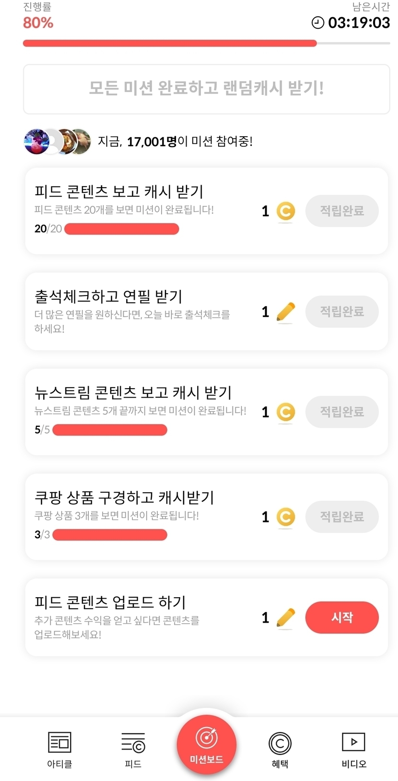Open the 피드 콘텐츠 업로드 하기 mission title
The width and height of the screenshot is (398, 781).
[110, 602]
